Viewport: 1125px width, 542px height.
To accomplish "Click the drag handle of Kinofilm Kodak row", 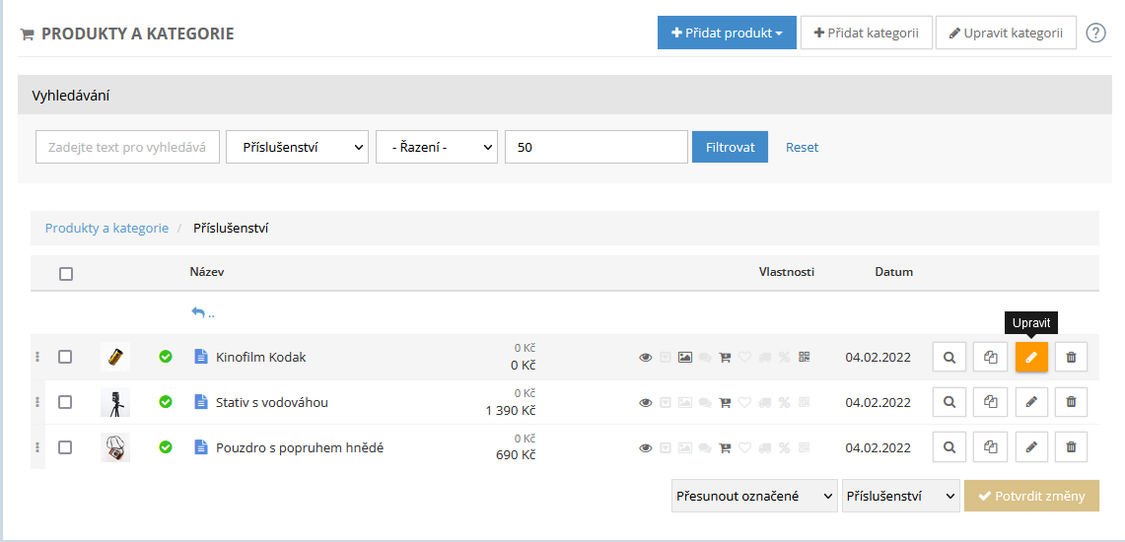I will coord(37,357).
